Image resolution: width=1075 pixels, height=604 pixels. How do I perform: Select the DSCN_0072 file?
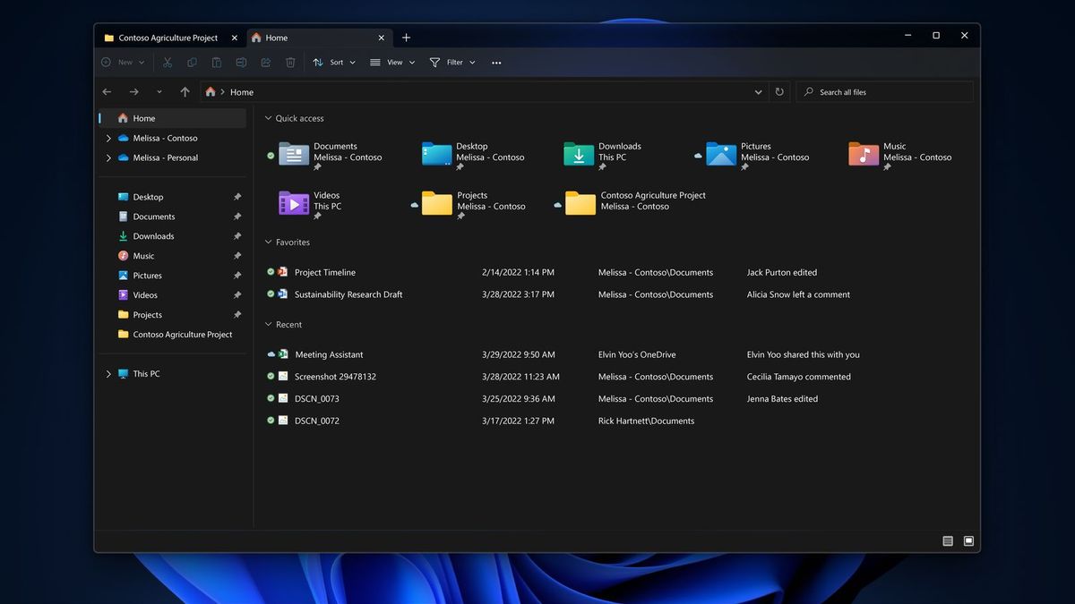click(317, 421)
